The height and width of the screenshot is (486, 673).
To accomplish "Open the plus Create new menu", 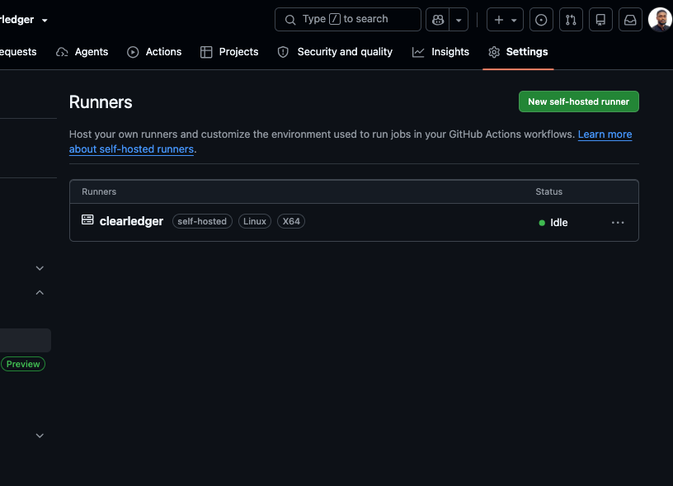I will [505, 20].
